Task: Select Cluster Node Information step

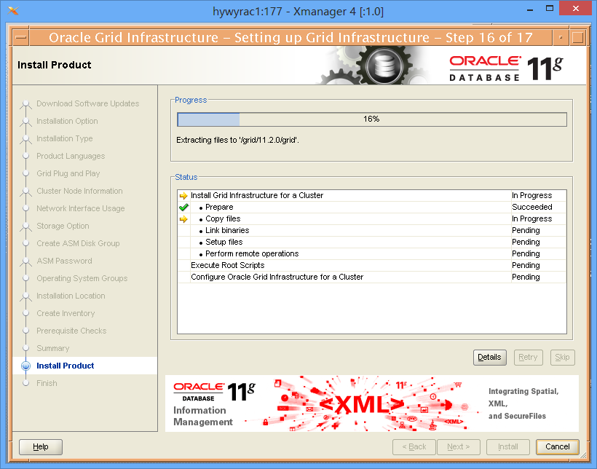Action: (79, 191)
